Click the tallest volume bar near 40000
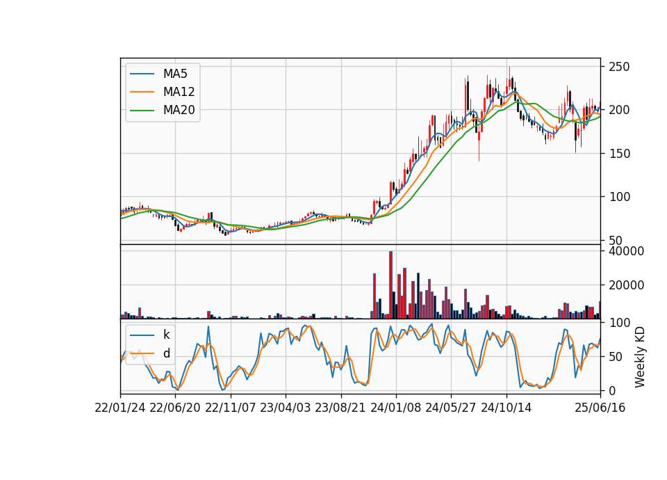The height and width of the screenshot is (480, 667). pyautogui.click(x=391, y=285)
